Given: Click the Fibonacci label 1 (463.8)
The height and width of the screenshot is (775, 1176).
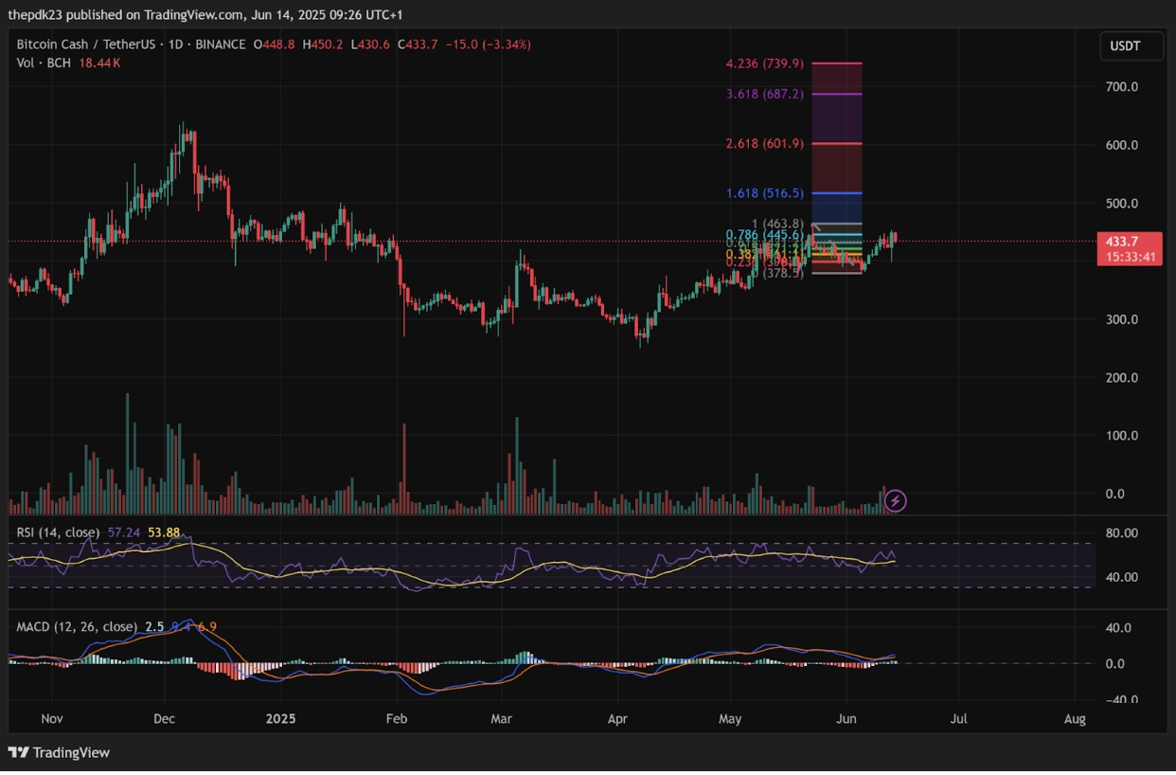Looking at the screenshot, I should tap(777, 224).
